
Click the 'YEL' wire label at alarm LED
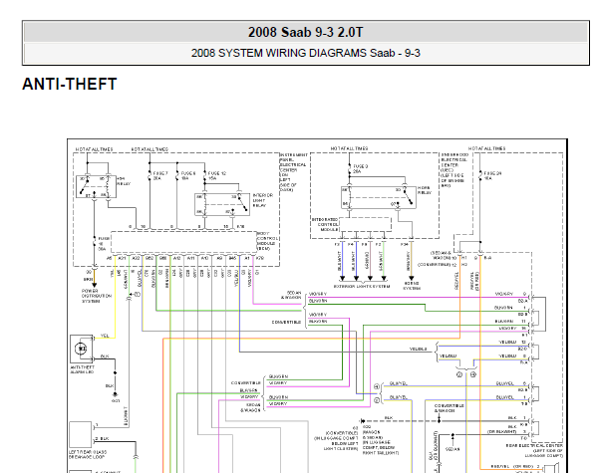click(105, 336)
